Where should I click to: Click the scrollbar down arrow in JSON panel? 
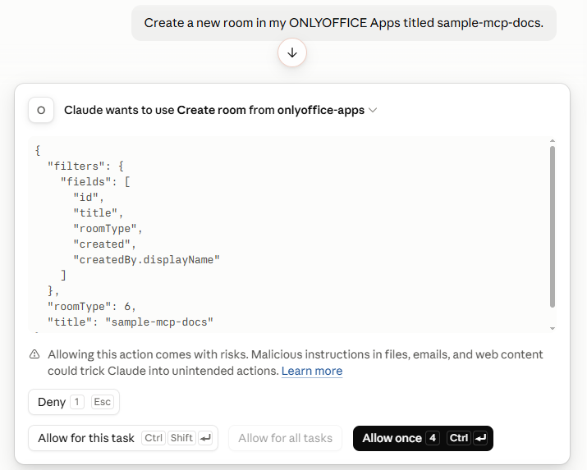point(553,328)
